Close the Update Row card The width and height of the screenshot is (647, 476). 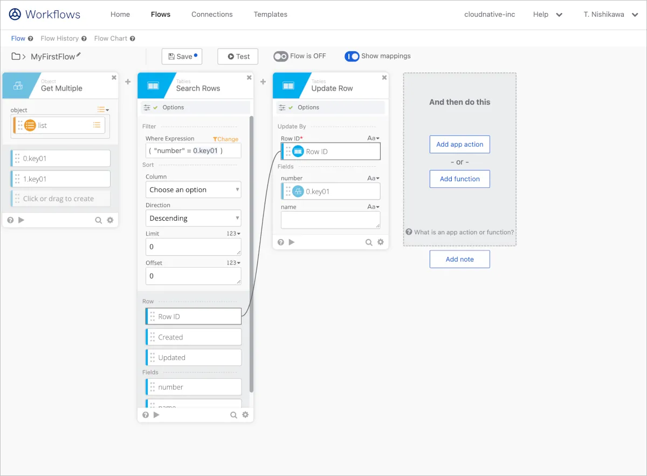point(384,78)
